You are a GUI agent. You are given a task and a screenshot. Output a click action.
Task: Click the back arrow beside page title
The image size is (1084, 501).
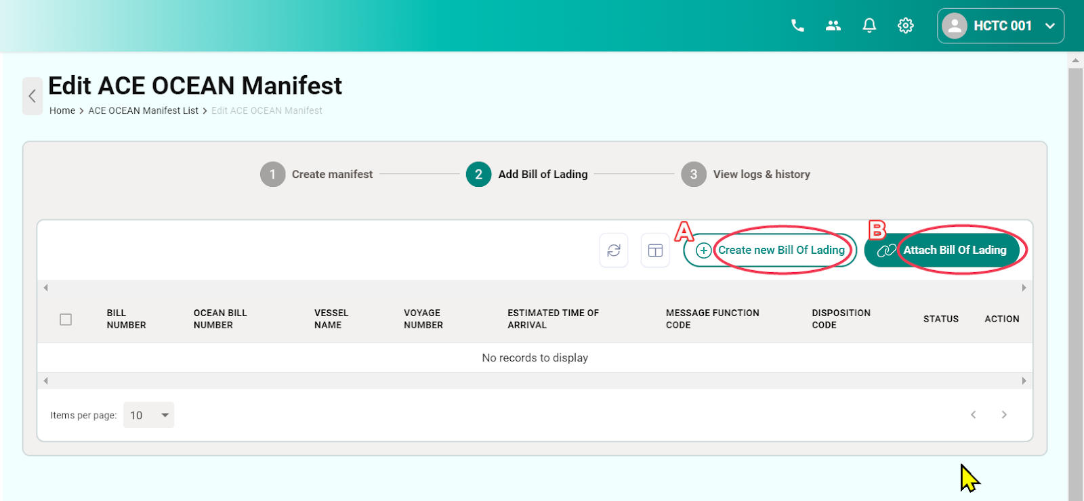(32, 96)
